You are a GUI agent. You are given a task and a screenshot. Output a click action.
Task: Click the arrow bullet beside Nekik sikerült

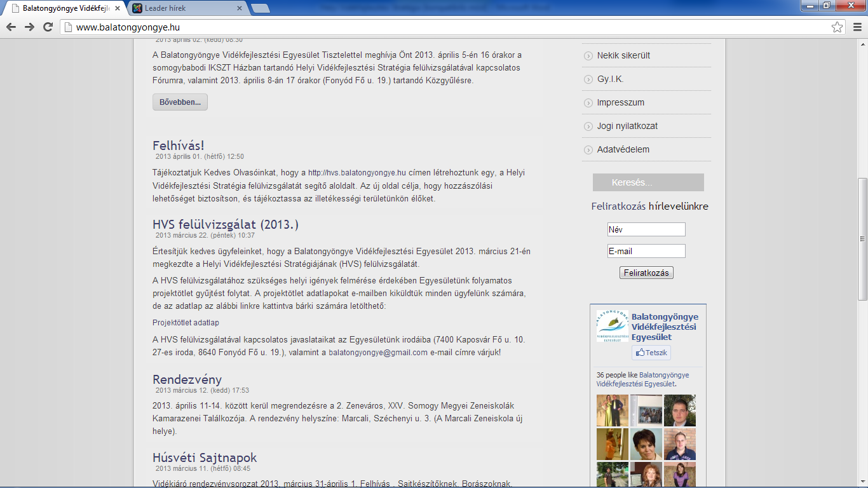588,56
